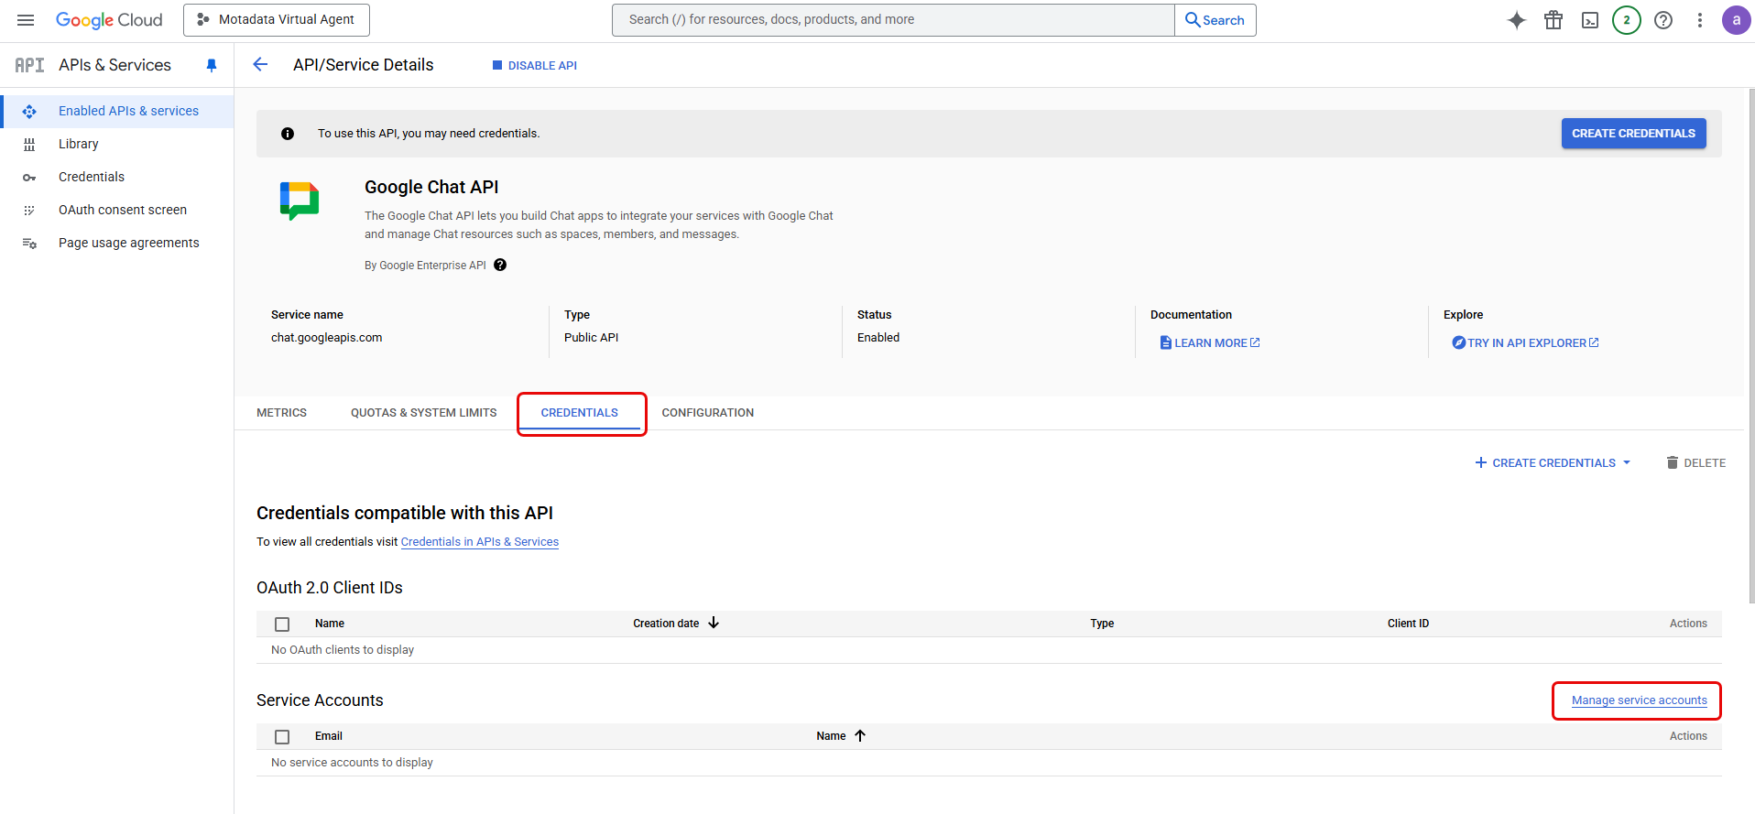Image resolution: width=1755 pixels, height=814 pixels.
Task: Click the page vertical scrollbar
Action: point(1750,348)
